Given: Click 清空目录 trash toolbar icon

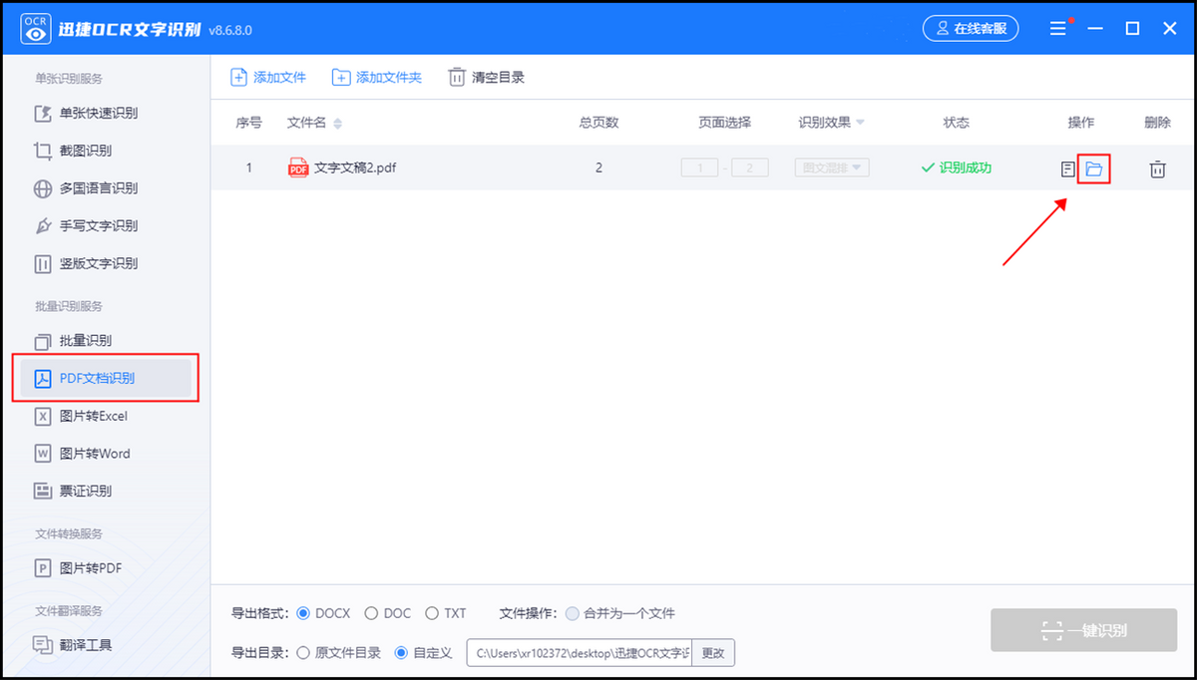Looking at the screenshot, I should [x=457, y=77].
